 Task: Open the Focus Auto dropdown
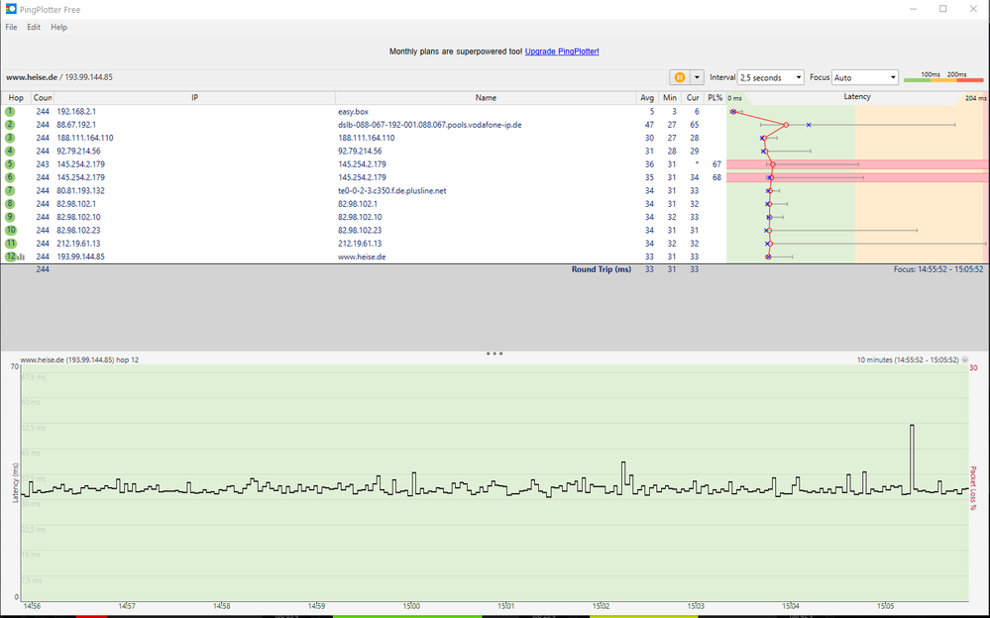pos(864,77)
